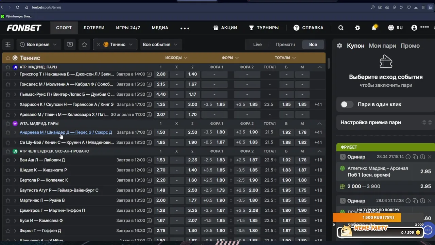Click the favorites star filter button
This screenshot has width=435, height=245.
[x=84, y=45]
